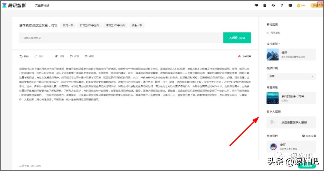This screenshot has height=171, width=324.
Task: Click the 缩写至500字以内 chip
Action: click(115, 25)
